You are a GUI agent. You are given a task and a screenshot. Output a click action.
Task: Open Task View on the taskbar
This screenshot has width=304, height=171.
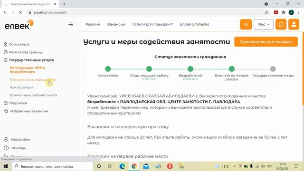[x=110, y=166]
